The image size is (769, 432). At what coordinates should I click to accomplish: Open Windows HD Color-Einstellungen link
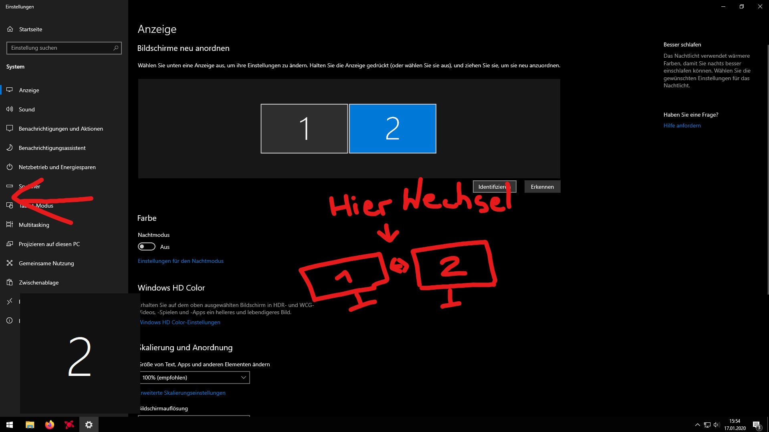179,322
